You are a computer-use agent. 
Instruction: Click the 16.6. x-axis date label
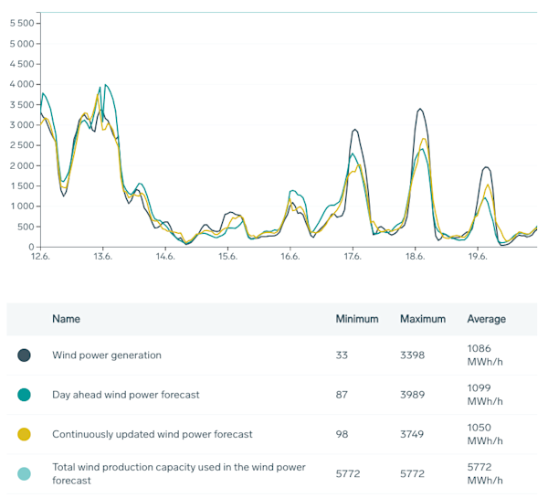coord(290,257)
